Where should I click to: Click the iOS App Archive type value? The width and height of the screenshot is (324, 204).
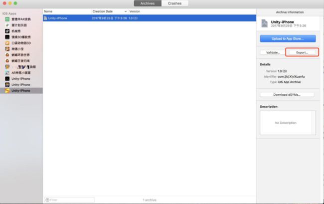click(x=289, y=82)
